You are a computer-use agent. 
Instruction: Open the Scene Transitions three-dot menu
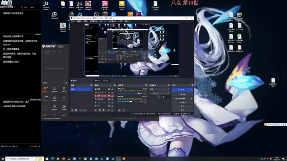pyautogui.click(x=168, y=97)
